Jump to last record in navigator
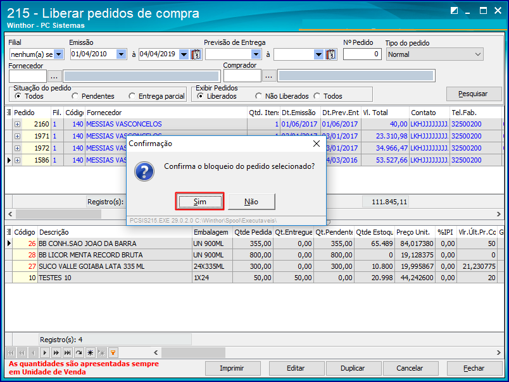 (x=68, y=352)
